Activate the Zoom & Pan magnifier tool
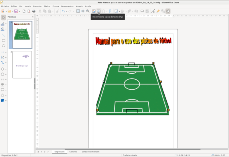229x157 pixels. pyautogui.click(x=88, y=11)
